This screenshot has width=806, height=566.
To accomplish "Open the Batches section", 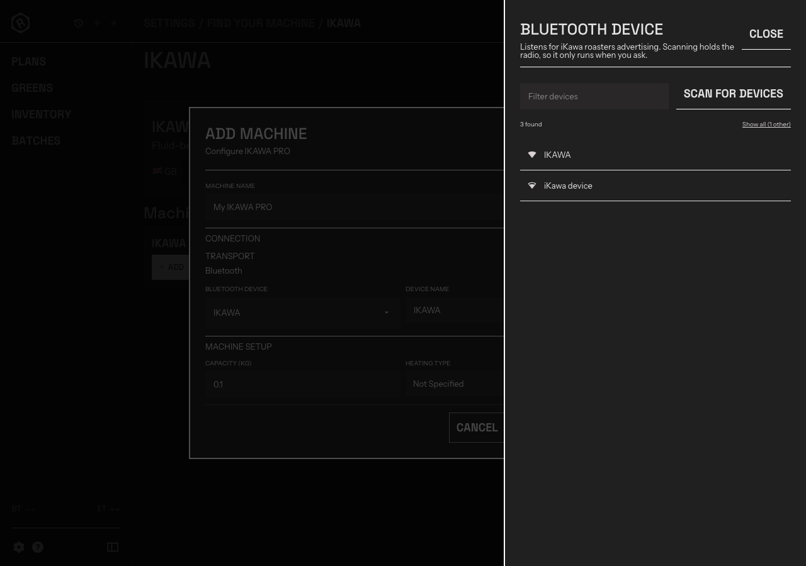I will pos(36,140).
